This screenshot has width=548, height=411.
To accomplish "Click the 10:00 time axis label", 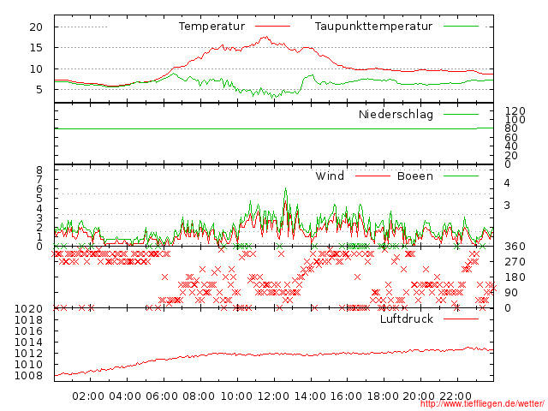I will [236, 396].
